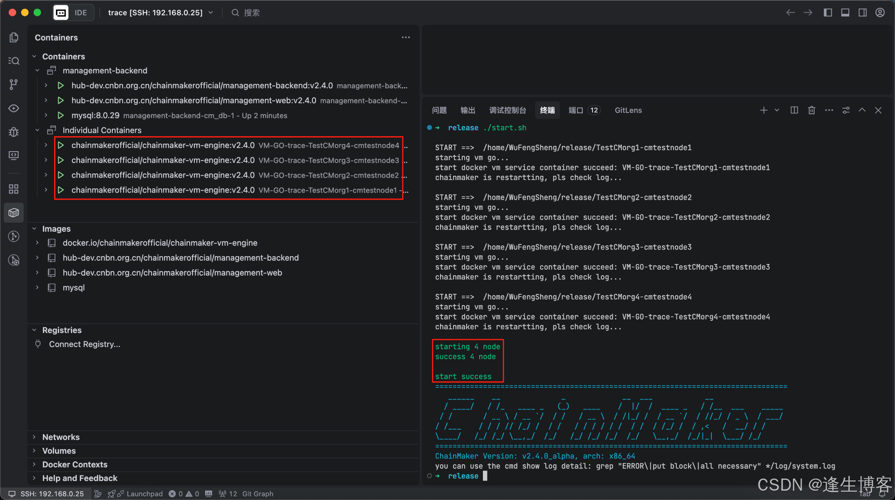The width and height of the screenshot is (895, 500).
Task: Collapse the Individual Containers group
Action: pyautogui.click(x=38, y=130)
